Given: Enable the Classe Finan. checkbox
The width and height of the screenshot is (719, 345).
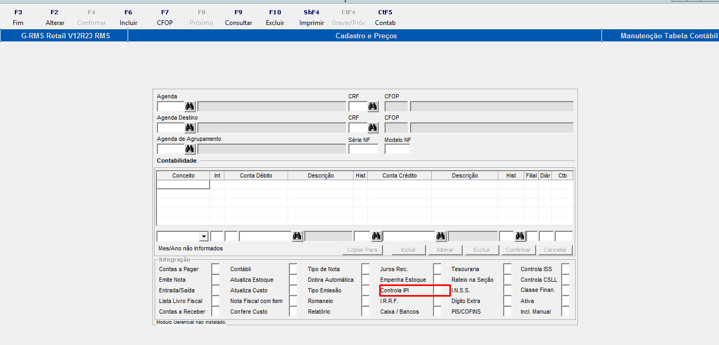Looking at the screenshot, I should [x=565, y=290].
